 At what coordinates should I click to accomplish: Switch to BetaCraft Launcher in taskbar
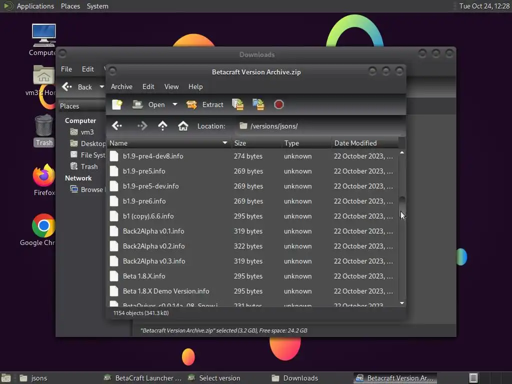(x=142, y=378)
